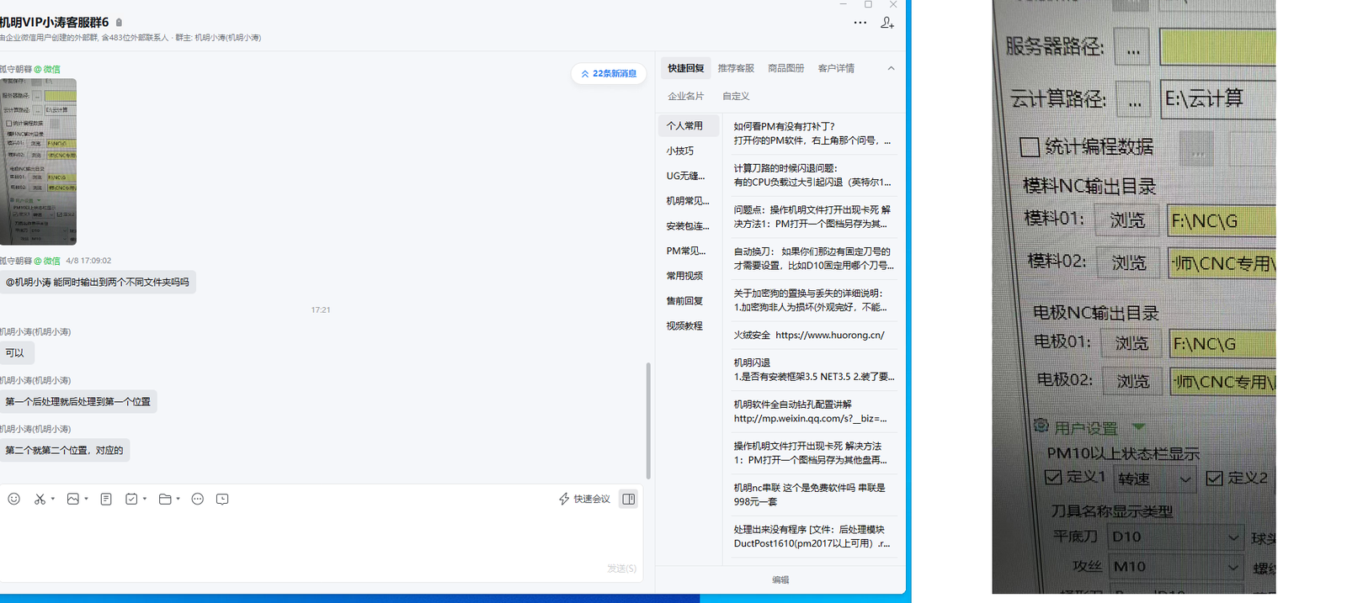Click the folder send-file icon

(165, 499)
